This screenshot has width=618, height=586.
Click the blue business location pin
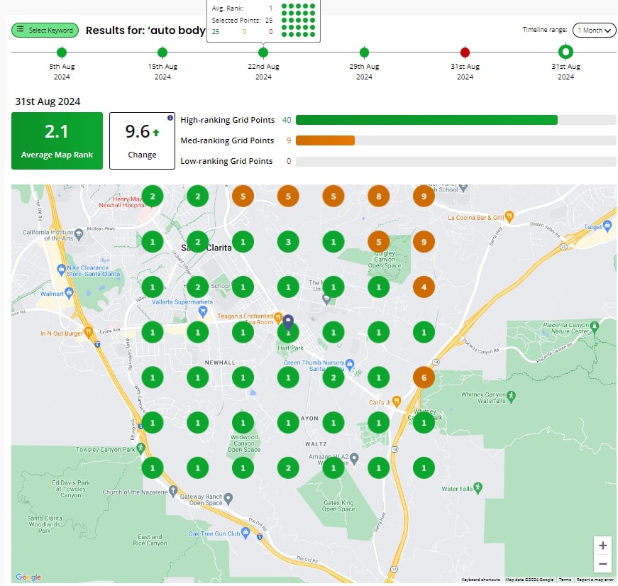click(289, 323)
